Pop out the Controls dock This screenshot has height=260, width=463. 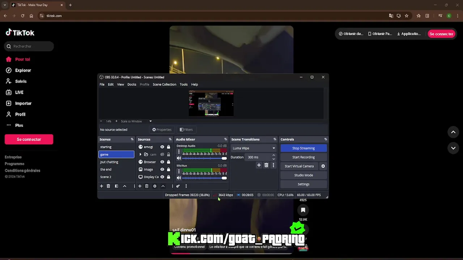pyautogui.click(x=326, y=139)
